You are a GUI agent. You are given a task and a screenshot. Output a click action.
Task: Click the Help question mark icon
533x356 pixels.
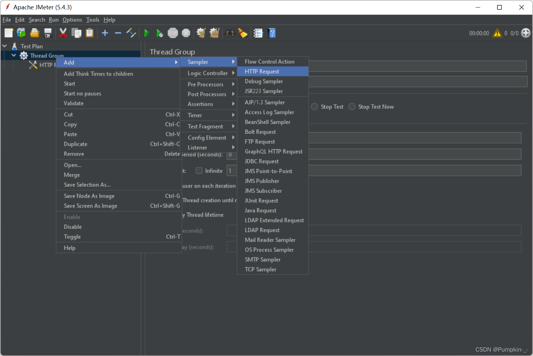pyautogui.click(x=272, y=33)
